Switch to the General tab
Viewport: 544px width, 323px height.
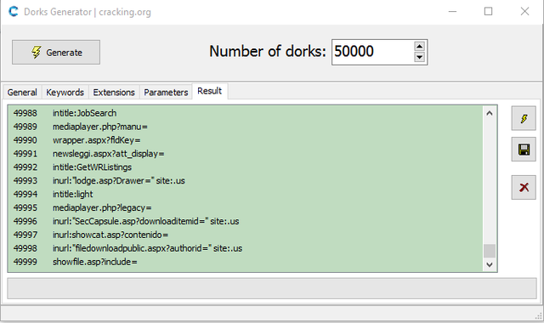[22, 93]
